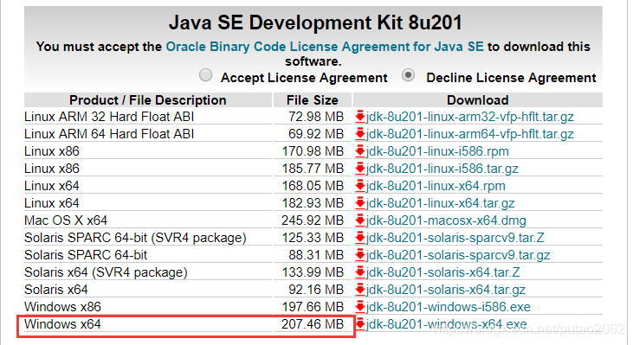Click red download arrow for solaris-sparcv9.tar.gz
The height and width of the screenshot is (345, 633).
[x=360, y=256]
